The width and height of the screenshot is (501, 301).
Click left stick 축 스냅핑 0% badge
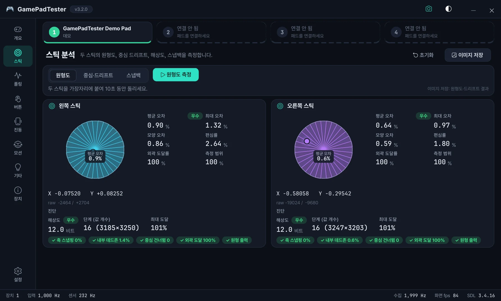tap(67, 240)
